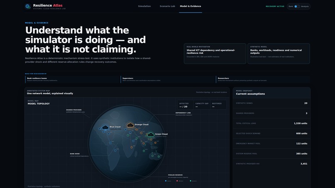Select the Model & Evidence tab
Image resolution: width=335 pixels, height=188 pixels.
(x=190, y=6)
